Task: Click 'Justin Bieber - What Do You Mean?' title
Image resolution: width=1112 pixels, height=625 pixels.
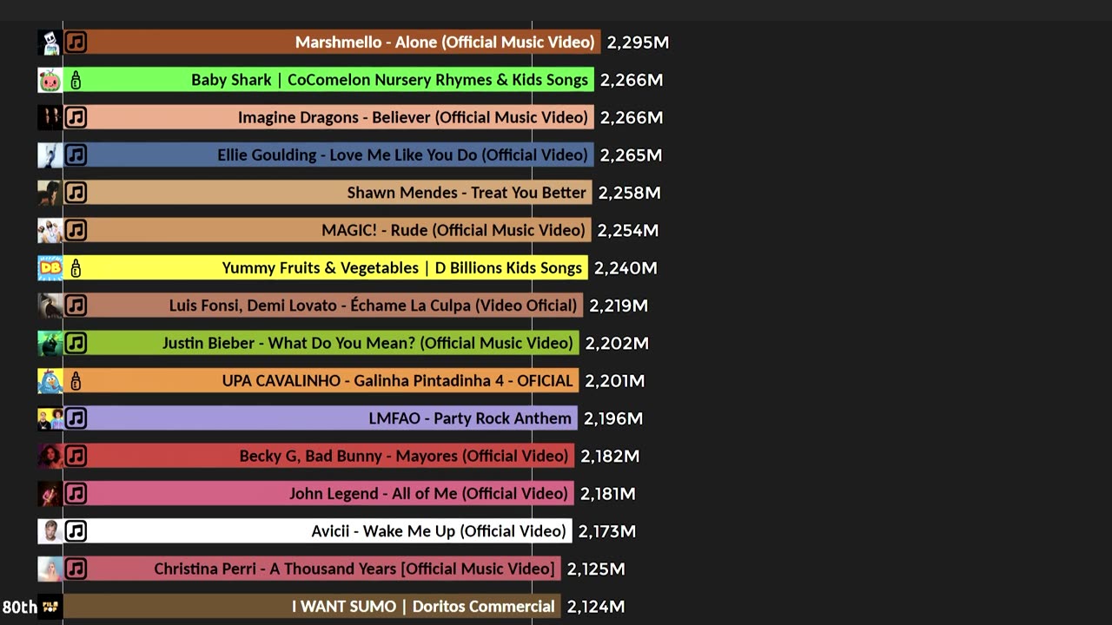Action: [x=367, y=343]
